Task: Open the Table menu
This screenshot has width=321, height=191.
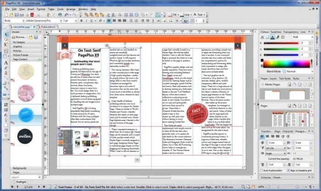Action: [x=51, y=9]
